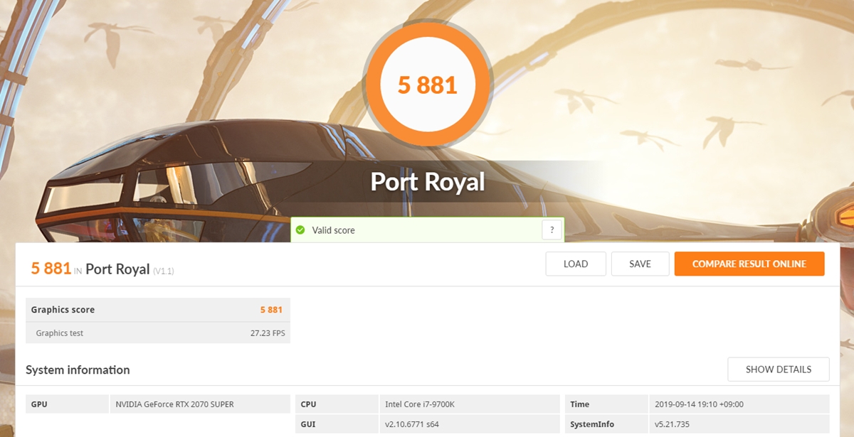
Task: Click the System information heading
Action: pos(78,369)
